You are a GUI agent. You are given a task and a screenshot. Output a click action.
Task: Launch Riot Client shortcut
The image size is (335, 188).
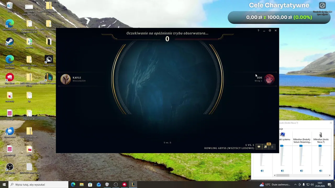[10, 79]
